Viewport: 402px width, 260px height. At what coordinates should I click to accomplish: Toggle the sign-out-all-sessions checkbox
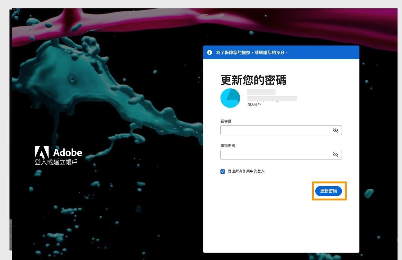point(223,171)
